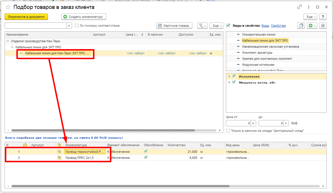
Task: Open 'Карточка товара' product card
Action: click(174, 26)
